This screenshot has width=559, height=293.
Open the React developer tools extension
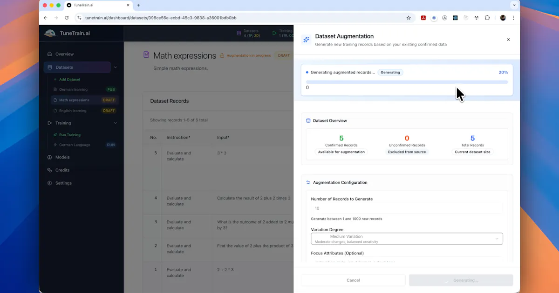(455, 18)
